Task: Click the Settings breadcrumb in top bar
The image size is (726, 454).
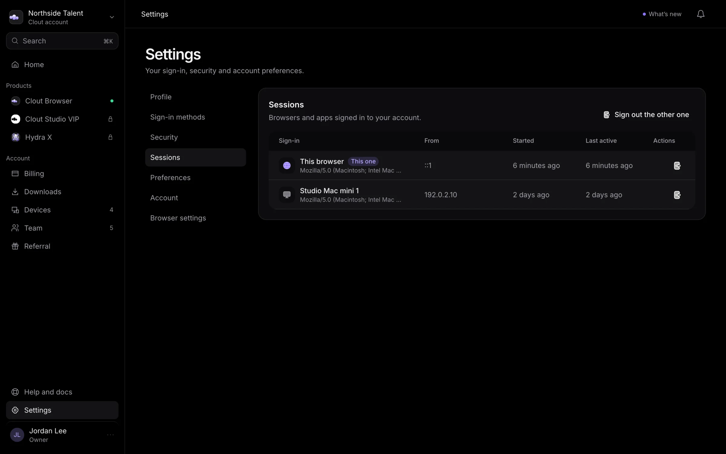Action: pos(155,14)
